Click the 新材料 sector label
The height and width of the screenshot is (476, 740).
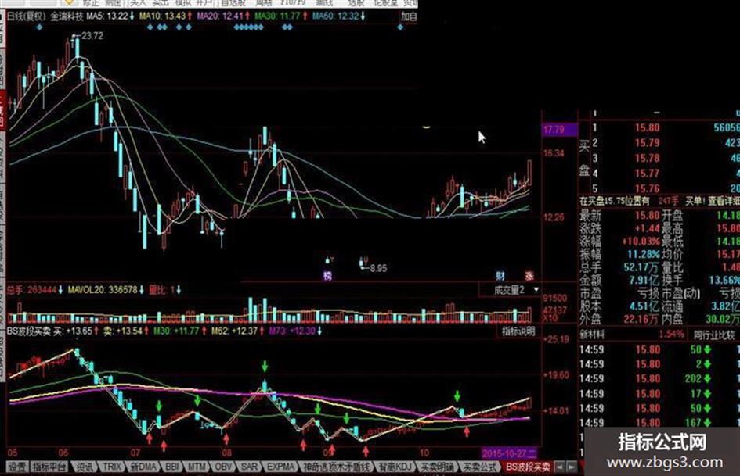click(591, 335)
